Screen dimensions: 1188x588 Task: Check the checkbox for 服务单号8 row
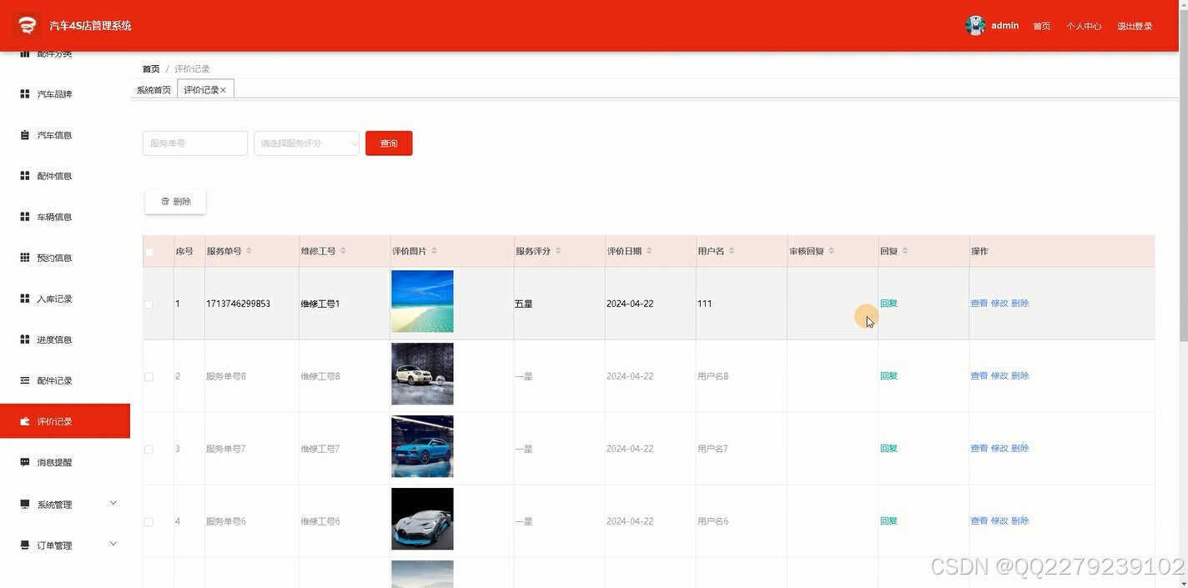(148, 376)
